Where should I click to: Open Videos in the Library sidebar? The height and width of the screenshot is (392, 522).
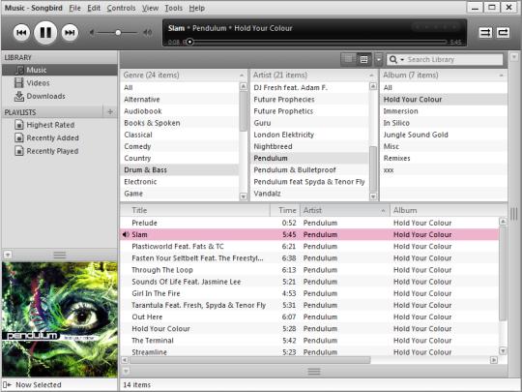(x=60, y=83)
